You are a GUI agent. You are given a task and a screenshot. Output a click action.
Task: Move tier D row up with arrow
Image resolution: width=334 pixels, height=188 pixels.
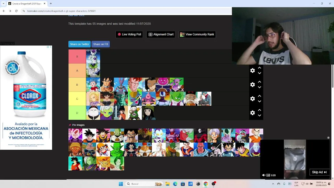click(x=259, y=110)
